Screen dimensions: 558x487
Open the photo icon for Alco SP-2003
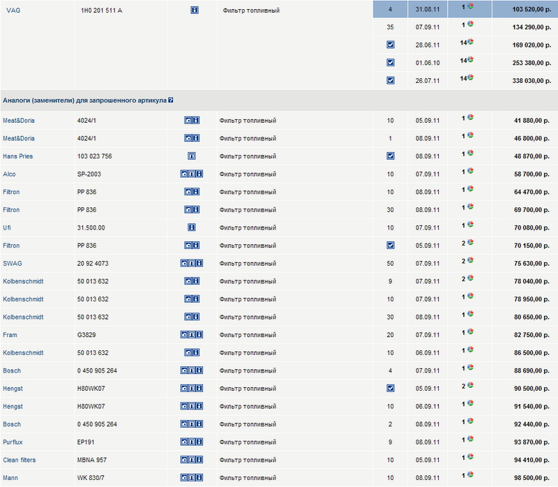[x=184, y=174]
